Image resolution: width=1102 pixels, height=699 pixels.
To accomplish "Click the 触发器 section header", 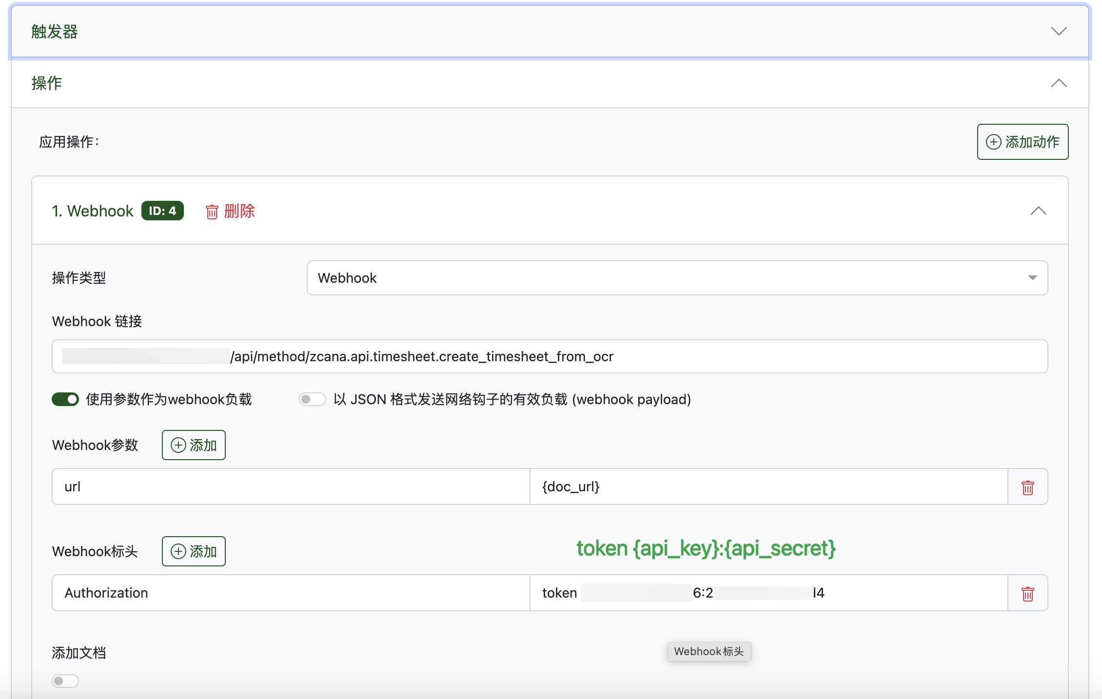I will pyautogui.click(x=55, y=32).
